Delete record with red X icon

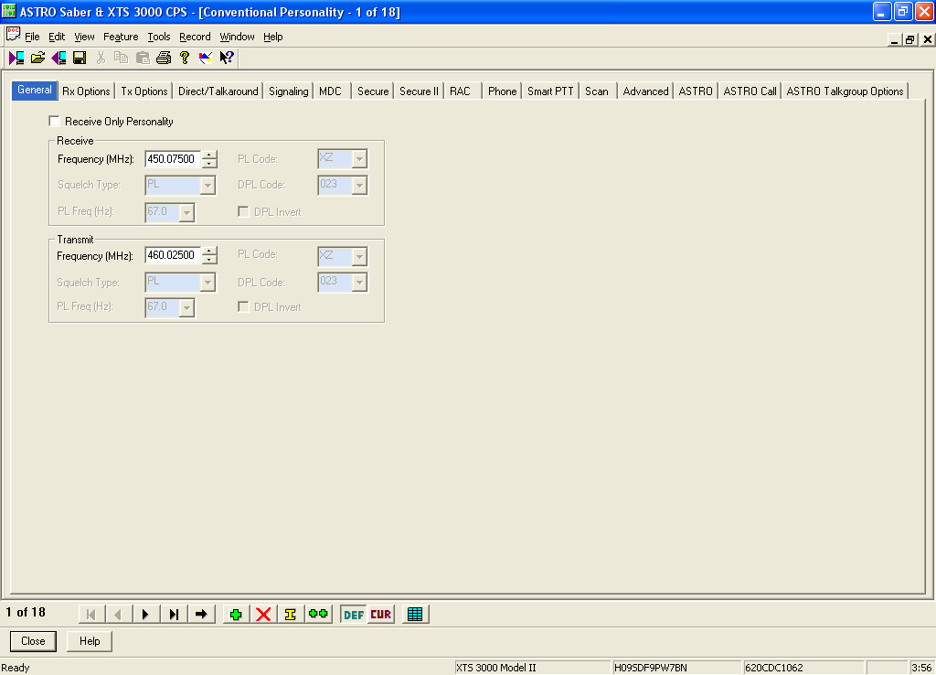click(263, 614)
